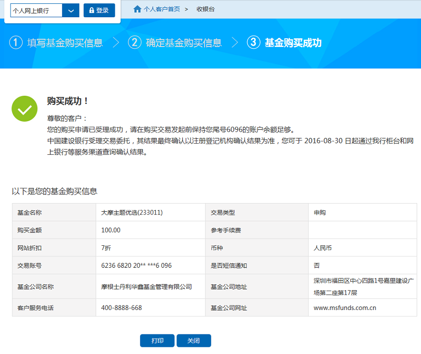Screen dimensions: 421x354
Task: Select 收银台 in the breadcrumb
Action: click(x=206, y=9)
